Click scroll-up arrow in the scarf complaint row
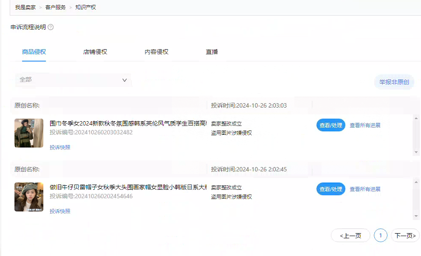This screenshot has height=256, width=421. (416, 117)
